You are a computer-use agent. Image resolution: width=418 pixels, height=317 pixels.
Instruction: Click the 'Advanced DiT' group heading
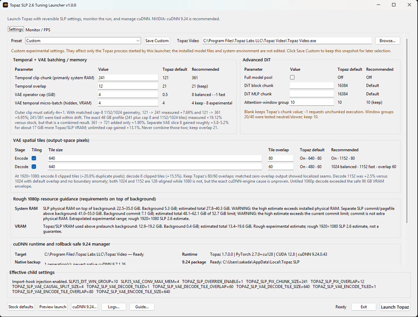pos(256,60)
